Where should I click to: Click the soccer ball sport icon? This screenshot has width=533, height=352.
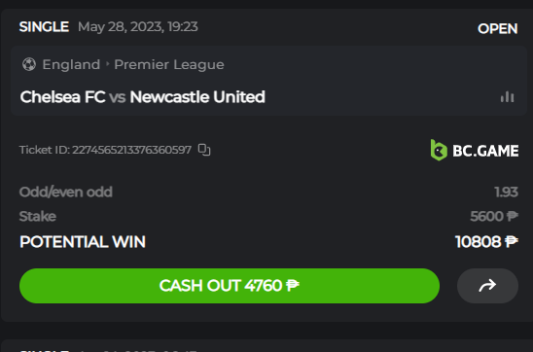point(29,64)
